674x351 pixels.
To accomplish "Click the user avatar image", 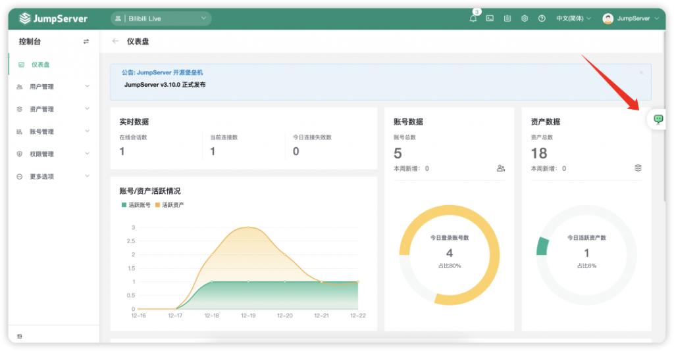I will 608,18.
